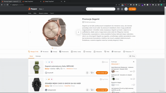Show next watch image in carousel

coord(78,32)
